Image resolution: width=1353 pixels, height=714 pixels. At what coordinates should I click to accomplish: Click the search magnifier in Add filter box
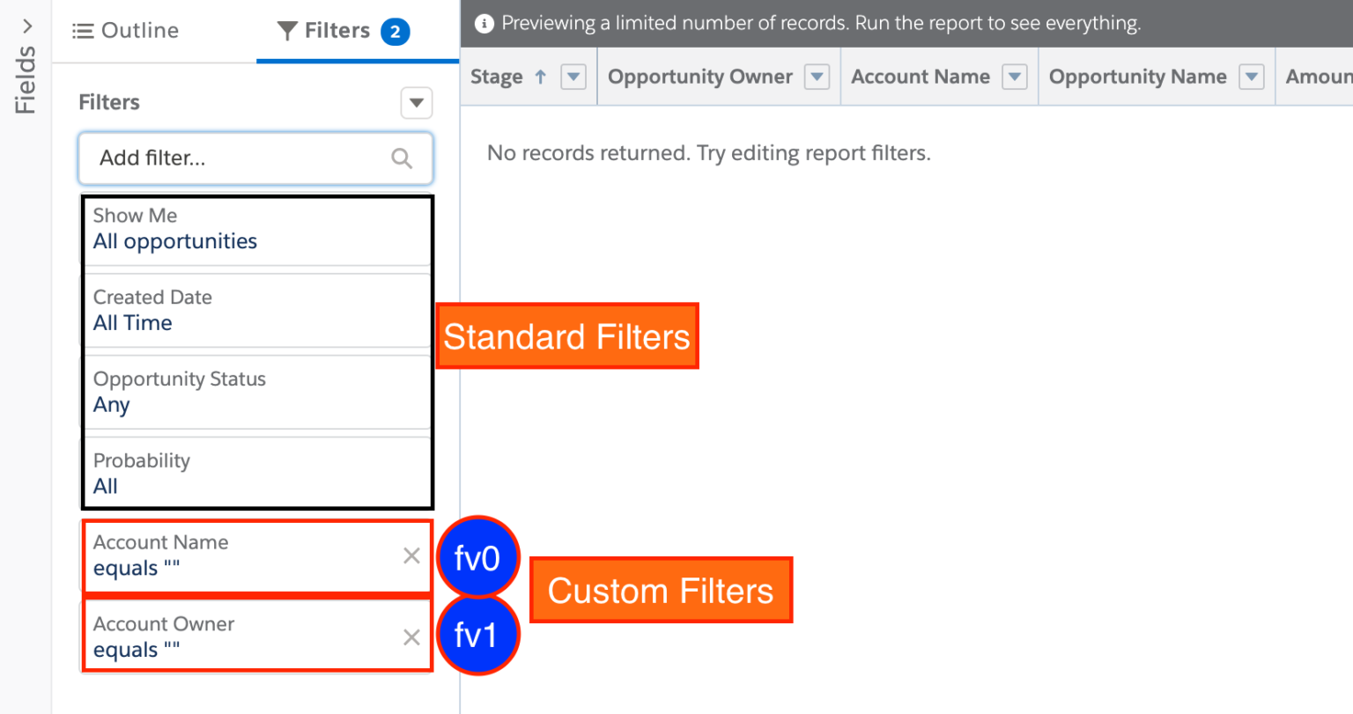tap(402, 158)
